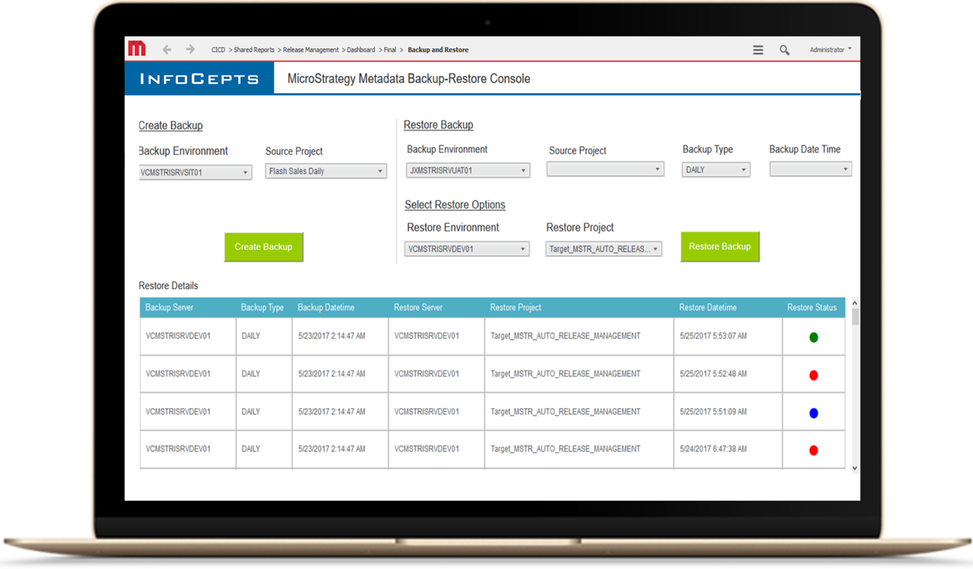Click the scrollbar down arrow in Restore Details

(x=855, y=467)
